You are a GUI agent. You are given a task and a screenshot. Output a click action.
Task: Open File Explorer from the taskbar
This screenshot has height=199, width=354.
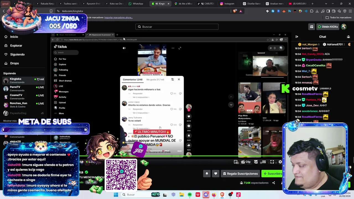pos(181,195)
